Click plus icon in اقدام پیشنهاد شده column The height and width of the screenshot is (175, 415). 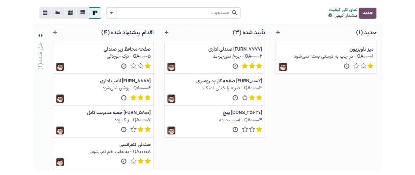tap(55, 32)
